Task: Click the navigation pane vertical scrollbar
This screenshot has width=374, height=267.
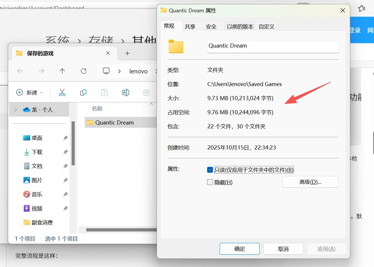Action: (73, 143)
